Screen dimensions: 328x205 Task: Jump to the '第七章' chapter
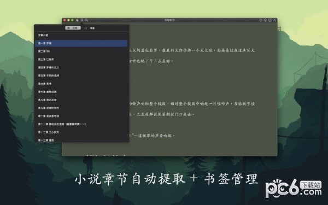(x=81, y=92)
